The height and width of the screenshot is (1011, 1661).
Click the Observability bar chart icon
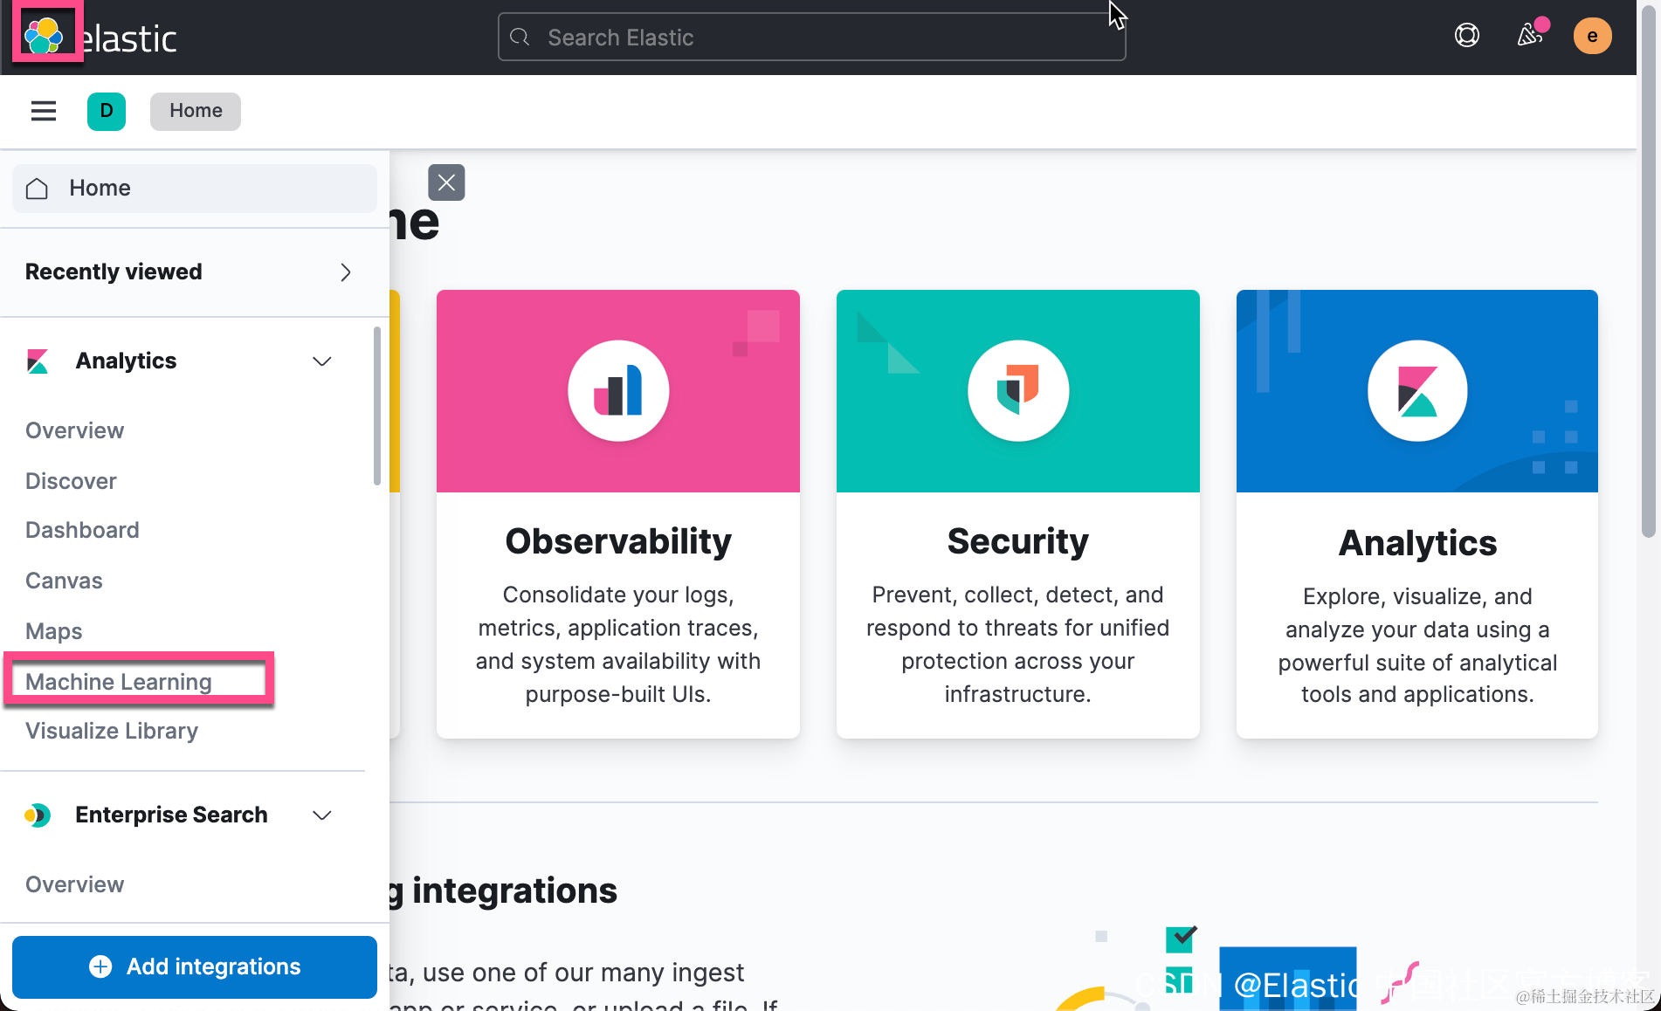tap(618, 390)
